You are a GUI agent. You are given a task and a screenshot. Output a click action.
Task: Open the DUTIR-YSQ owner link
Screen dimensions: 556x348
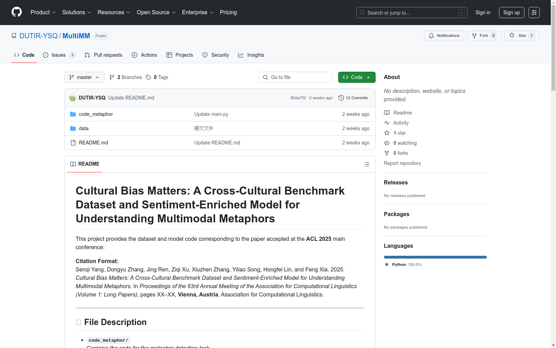pyautogui.click(x=39, y=36)
